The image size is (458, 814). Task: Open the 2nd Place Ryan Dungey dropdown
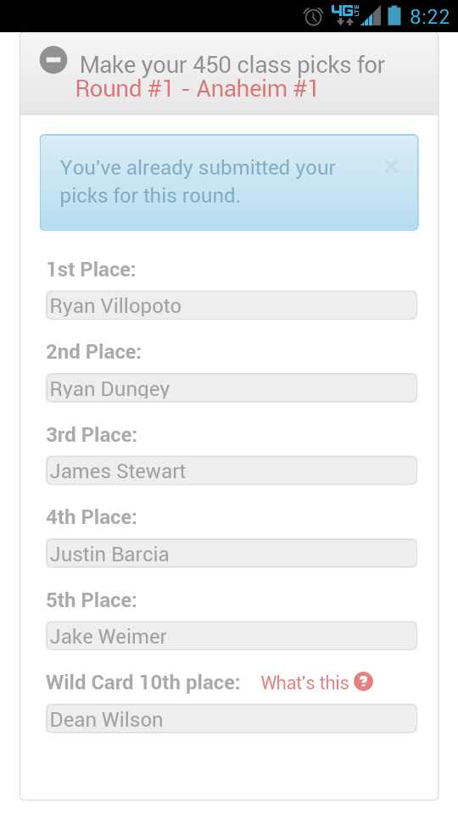(x=231, y=387)
